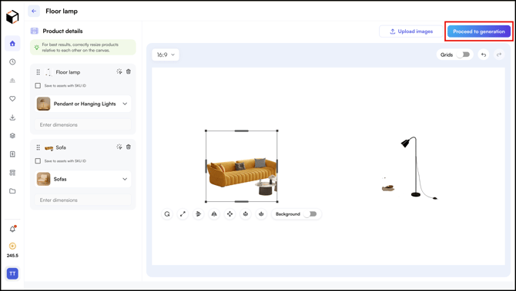Click Floor lamp dimensions input field
This screenshot has height=291, width=516.
click(x=83, y=124)
